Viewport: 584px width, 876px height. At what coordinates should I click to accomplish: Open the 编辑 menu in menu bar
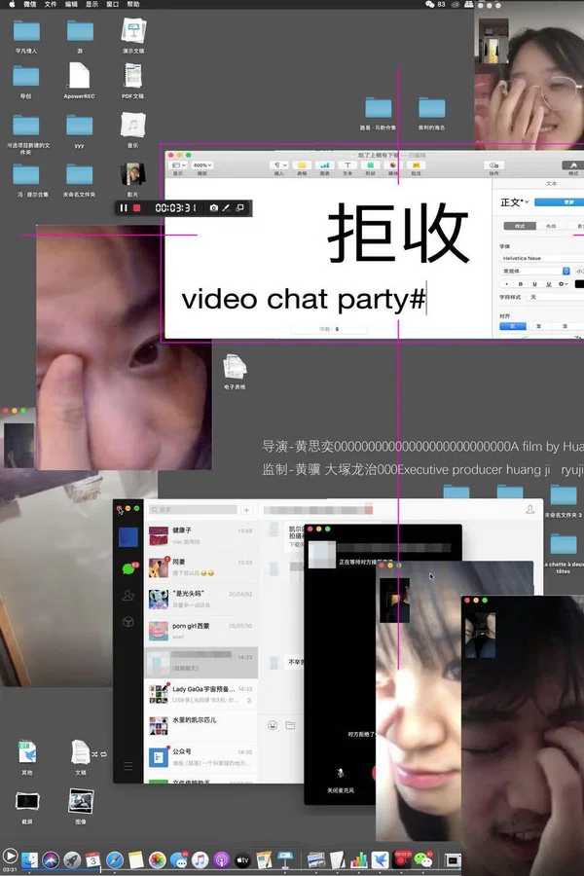point(71,4)
